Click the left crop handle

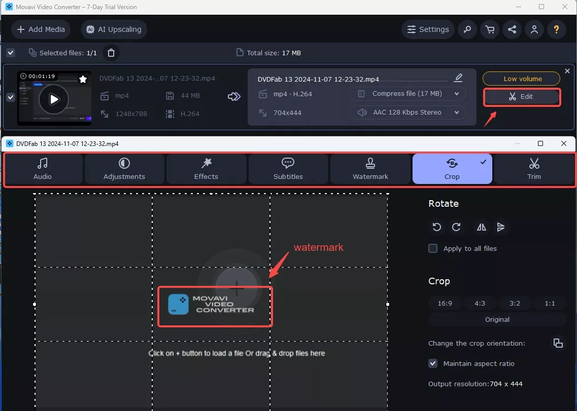point(35,305)
